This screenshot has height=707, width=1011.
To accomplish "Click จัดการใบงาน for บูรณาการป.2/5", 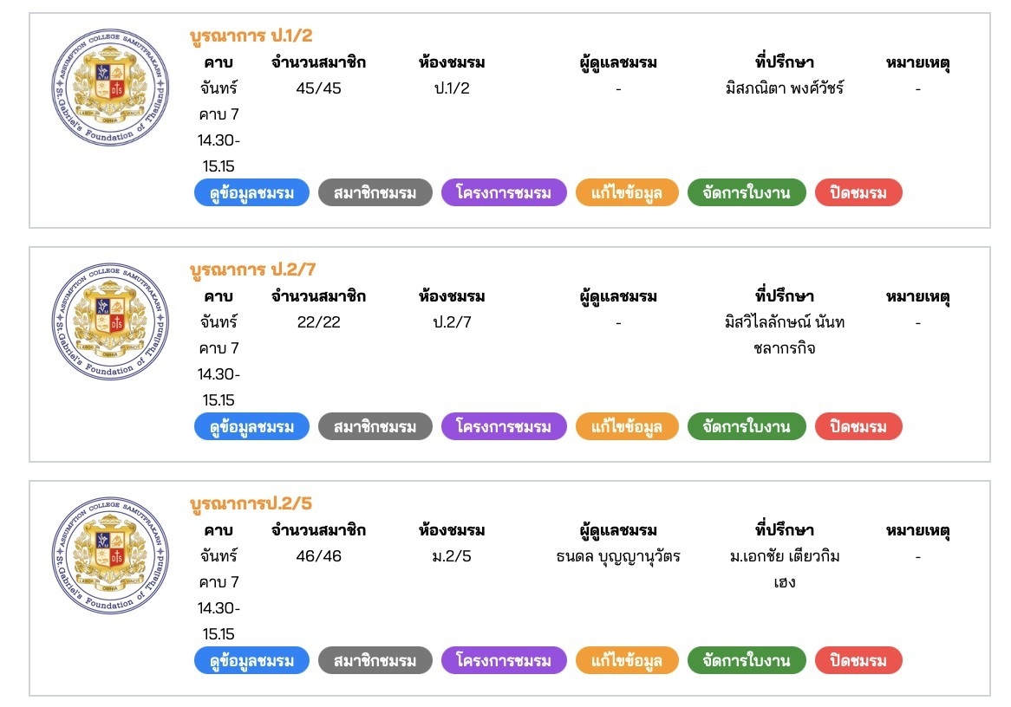I will point(747,660).
